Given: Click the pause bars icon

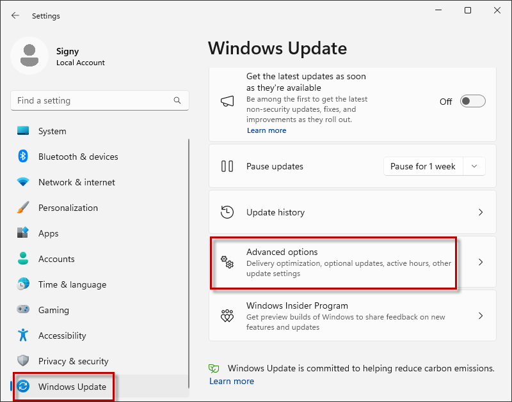Looking at the screenshot, I should (227, 166).
